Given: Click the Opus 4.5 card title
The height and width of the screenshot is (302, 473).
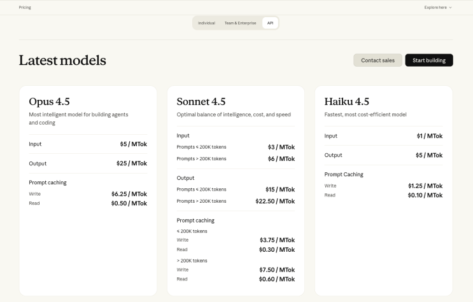Looking at the screenshot, I should click(49, 102).
